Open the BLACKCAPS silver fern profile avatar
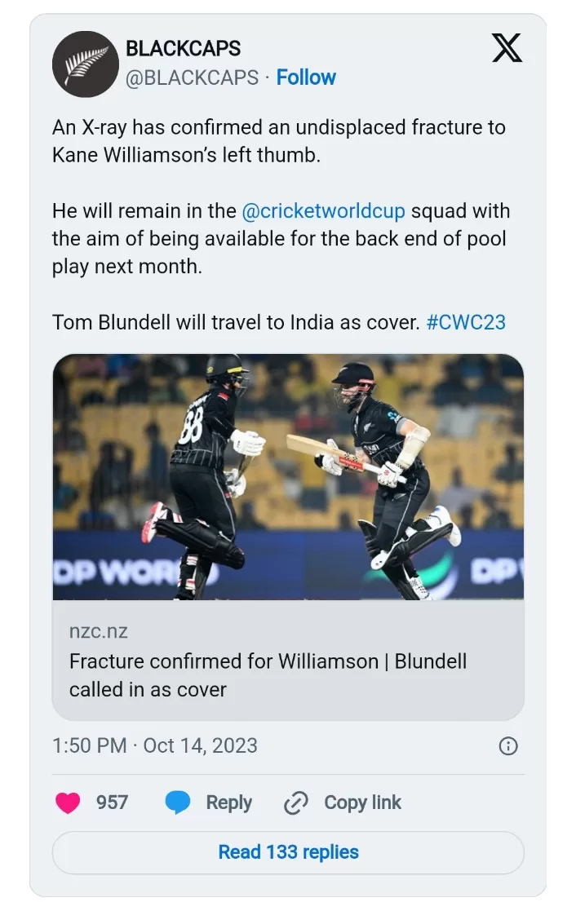Screen dimensions: 576x902 [x=85, y=64]
